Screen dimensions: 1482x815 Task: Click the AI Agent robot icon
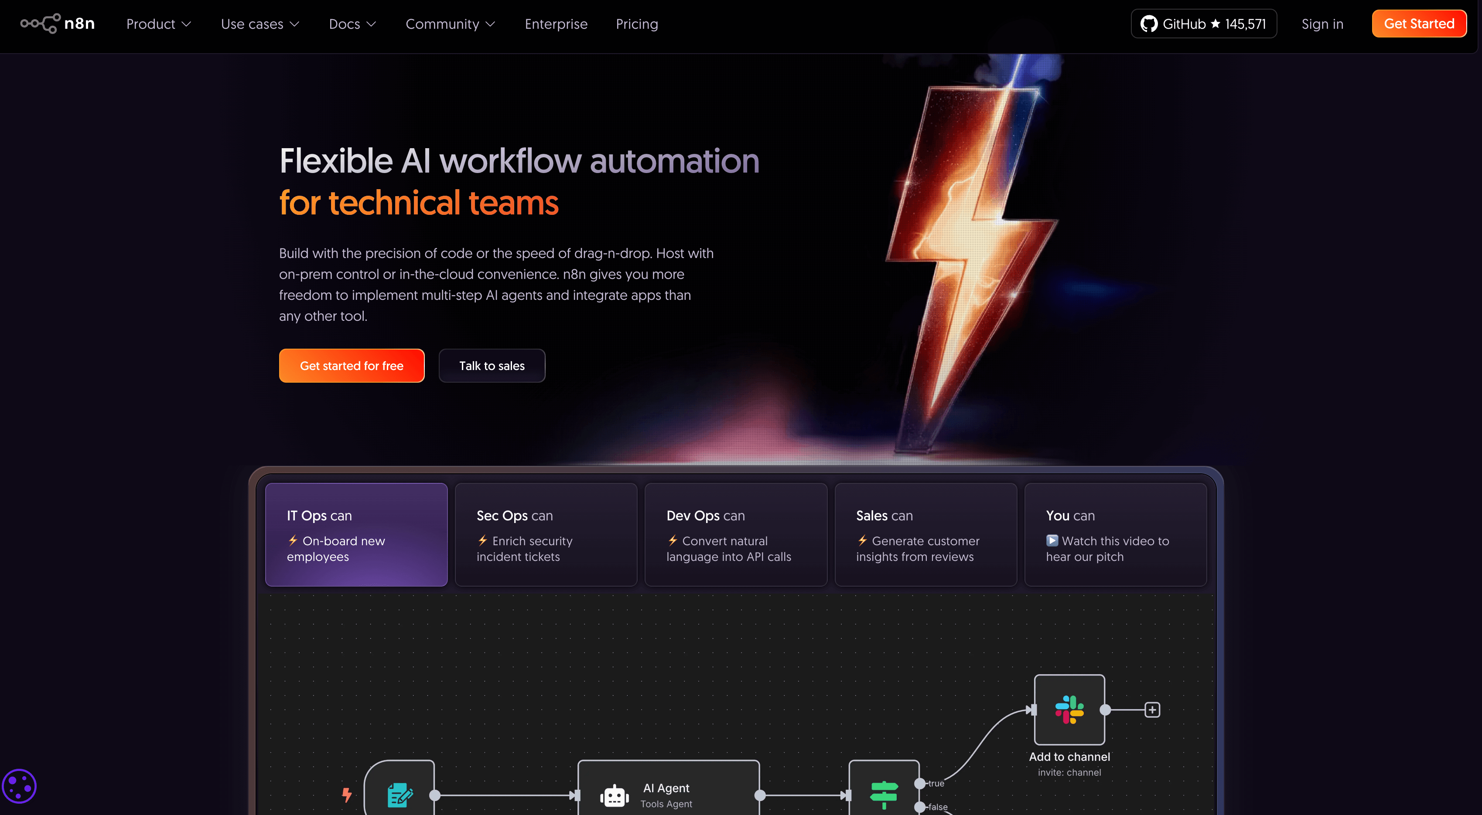click(x=614, y=795)
